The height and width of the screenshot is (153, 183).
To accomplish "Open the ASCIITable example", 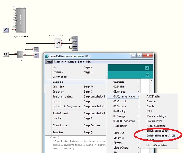I will coord(159,96).
